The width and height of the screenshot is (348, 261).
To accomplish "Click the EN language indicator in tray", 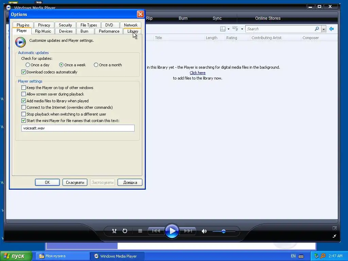I will click(293, 256).
